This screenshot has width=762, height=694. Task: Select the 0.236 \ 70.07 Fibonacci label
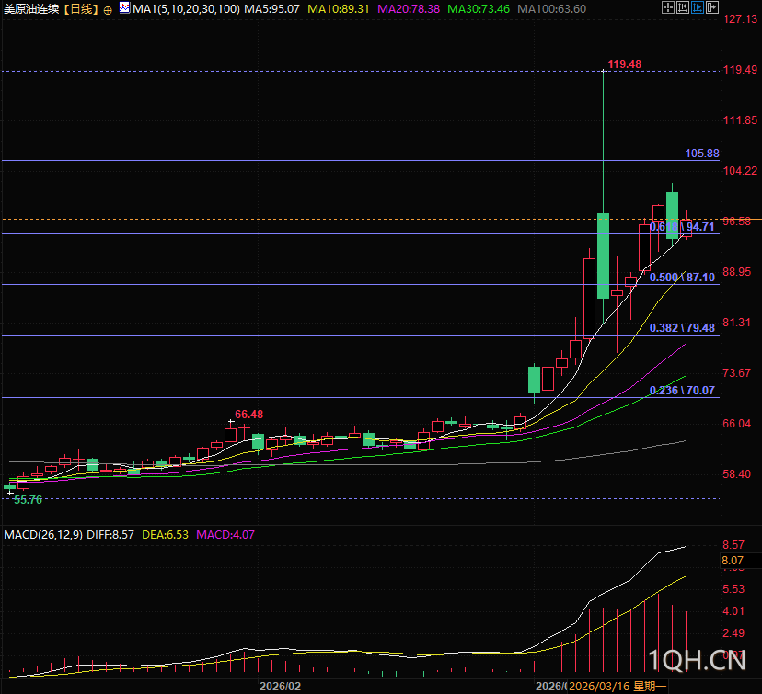coord(682,391)
